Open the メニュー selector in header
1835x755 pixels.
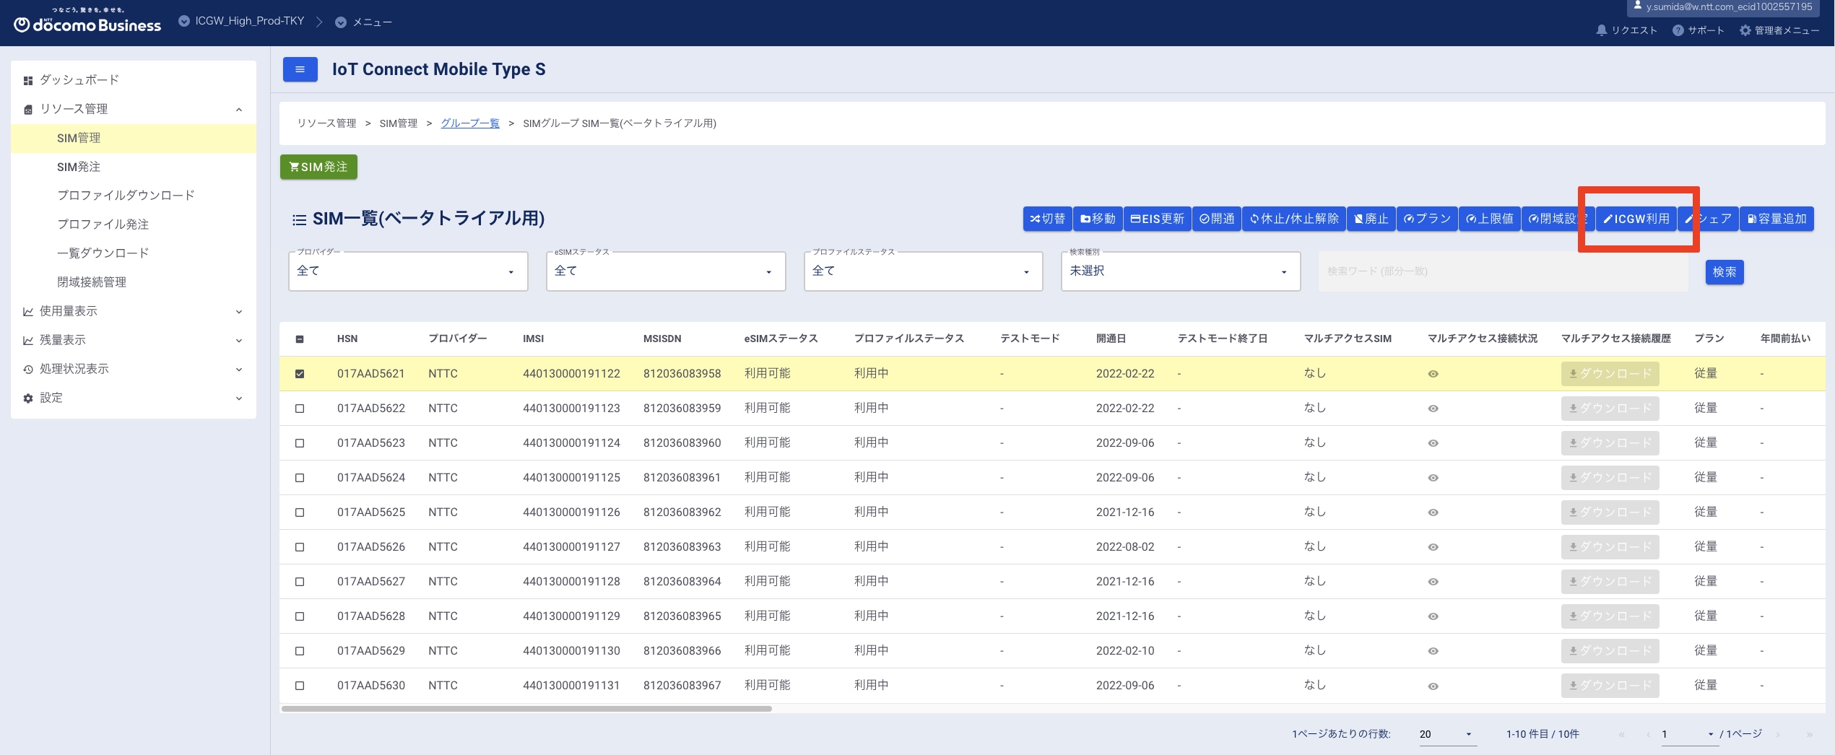[x=363, y=22]
